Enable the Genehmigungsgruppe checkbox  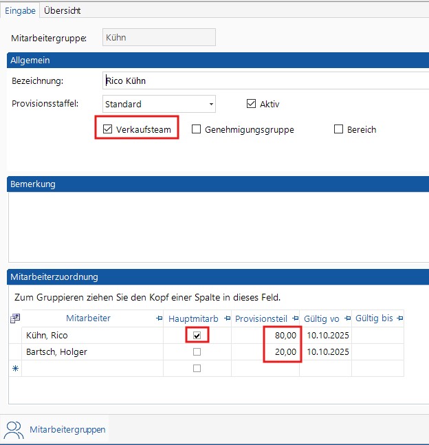coord(197,129)
